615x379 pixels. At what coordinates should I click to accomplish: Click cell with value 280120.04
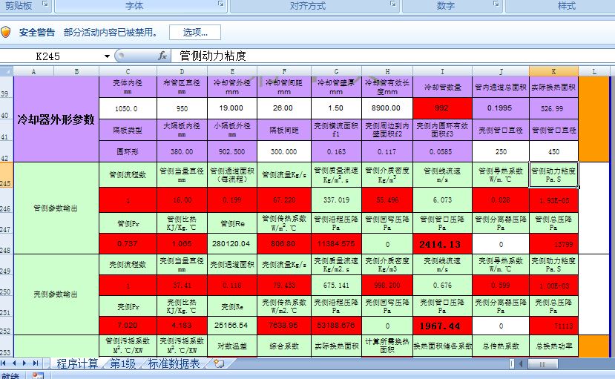(x=232, y=243)
